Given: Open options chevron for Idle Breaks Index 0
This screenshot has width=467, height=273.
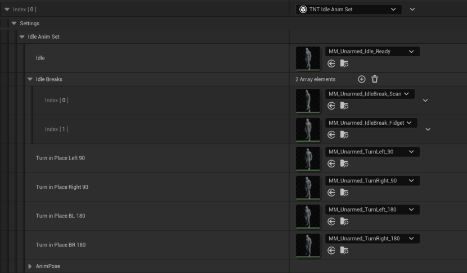Looking at the screenshot, I should coord(425,101).
